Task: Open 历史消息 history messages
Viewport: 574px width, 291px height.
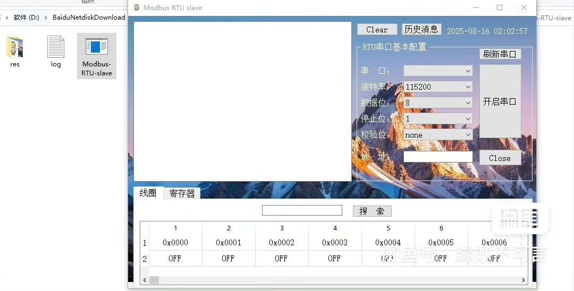Action: point(421,29)
